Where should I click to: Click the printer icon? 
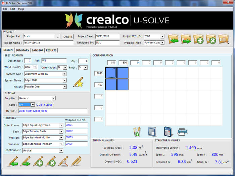pyautogui.click(x=182, y=132)
